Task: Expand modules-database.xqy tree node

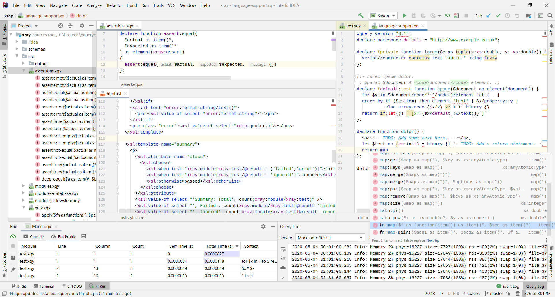Action: point(23,193)
